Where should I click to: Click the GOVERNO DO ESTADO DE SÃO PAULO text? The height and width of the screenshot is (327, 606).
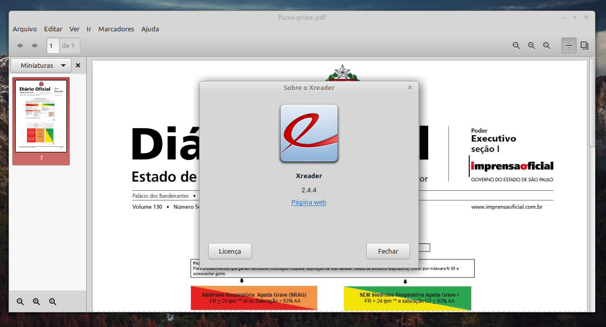coord(512,180)
